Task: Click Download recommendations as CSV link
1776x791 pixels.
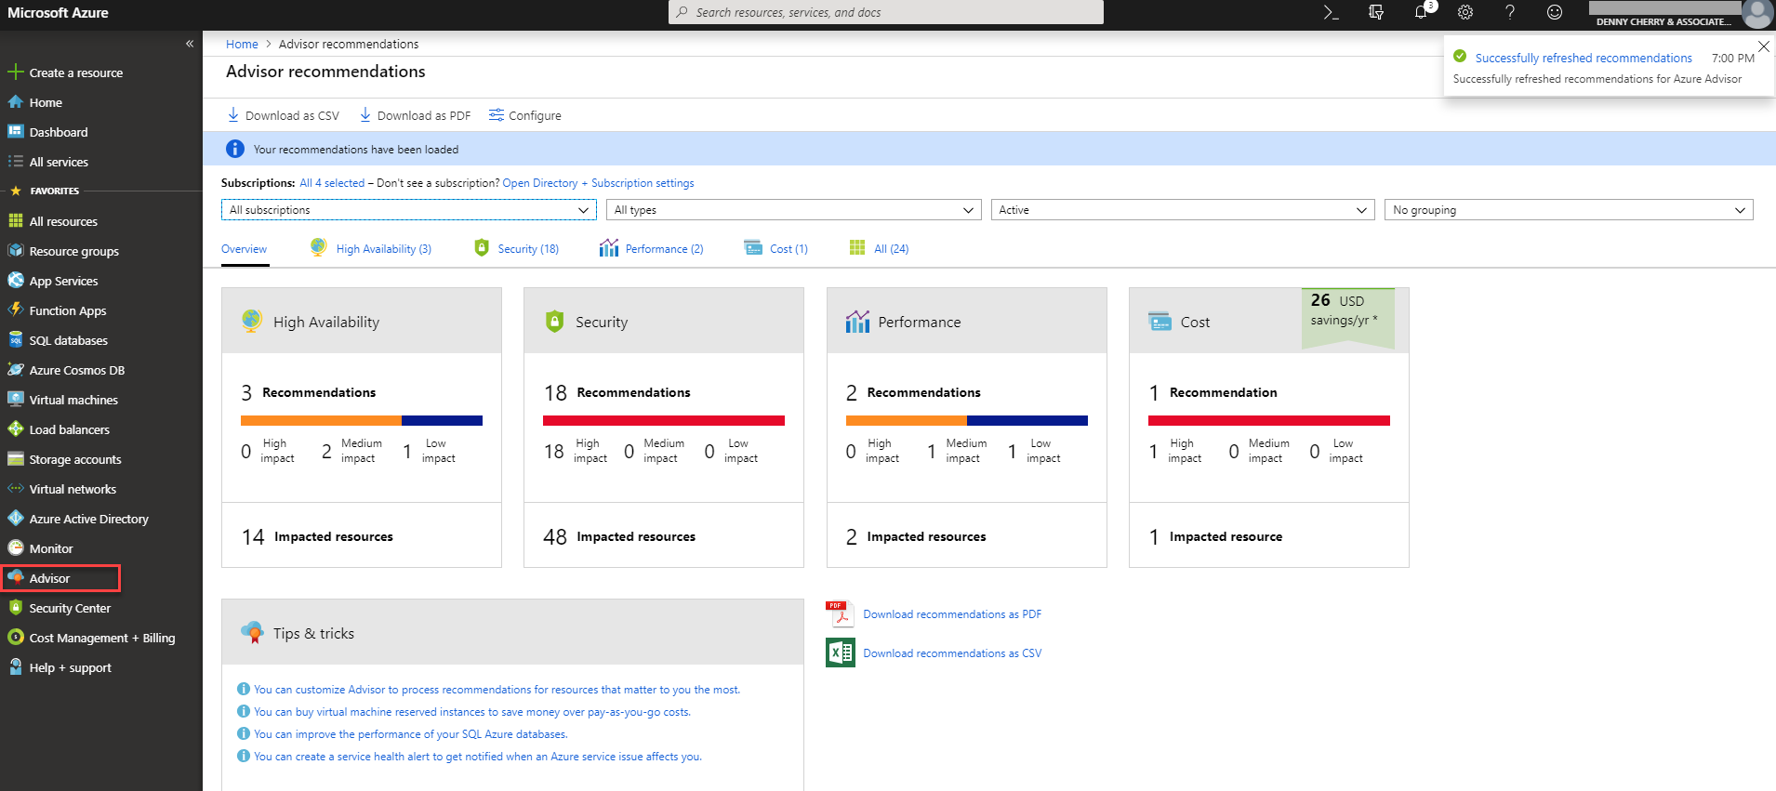Action: [952, 653]
